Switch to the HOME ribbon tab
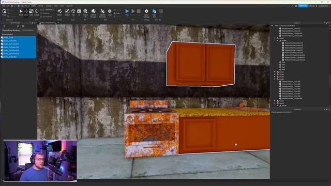This screenshot has height=186, width=331. point(33,6)
